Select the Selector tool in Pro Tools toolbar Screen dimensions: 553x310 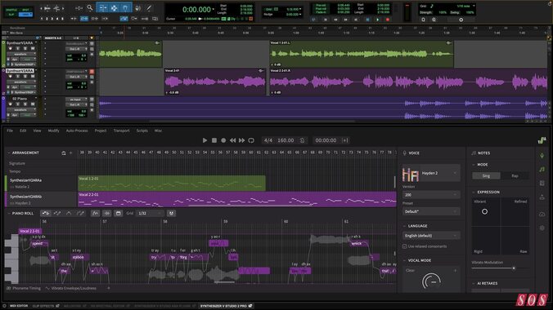(115, 7)
